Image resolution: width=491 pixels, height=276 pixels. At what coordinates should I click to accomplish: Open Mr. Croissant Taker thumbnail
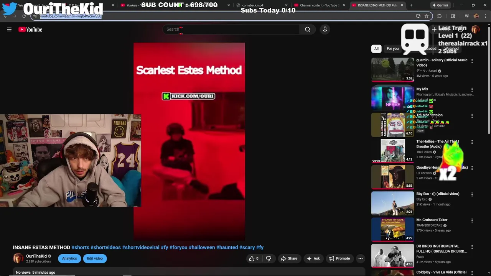pyautogui.click(x=393, y=229)
